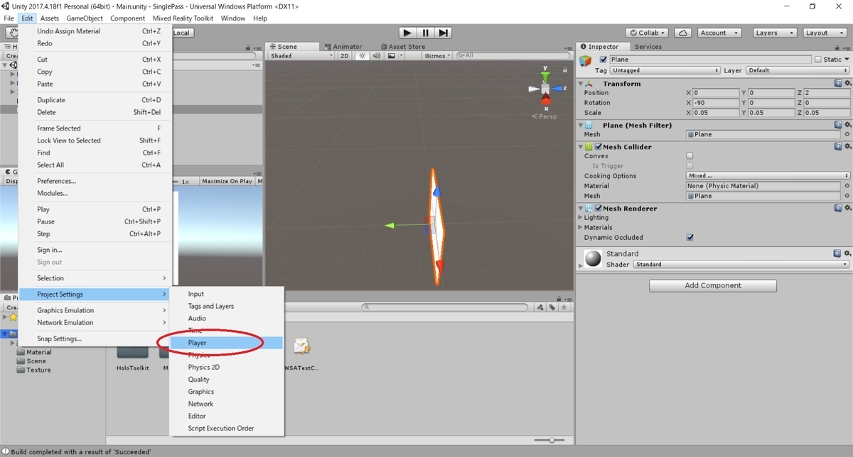
Task: Open Mesh Filter help icon
Action: [838, 125]
